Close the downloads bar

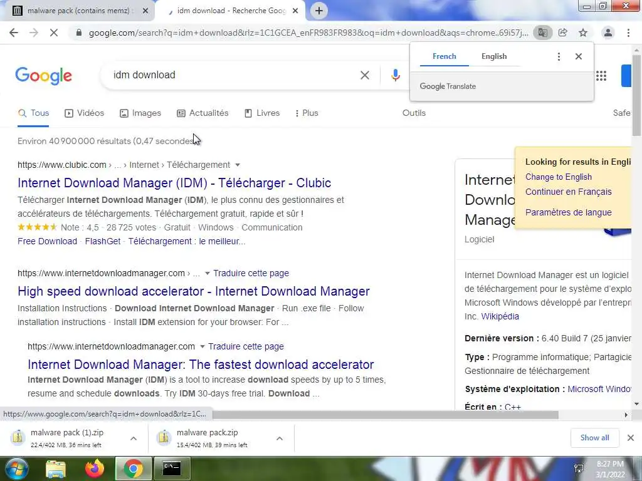point(631,438)
